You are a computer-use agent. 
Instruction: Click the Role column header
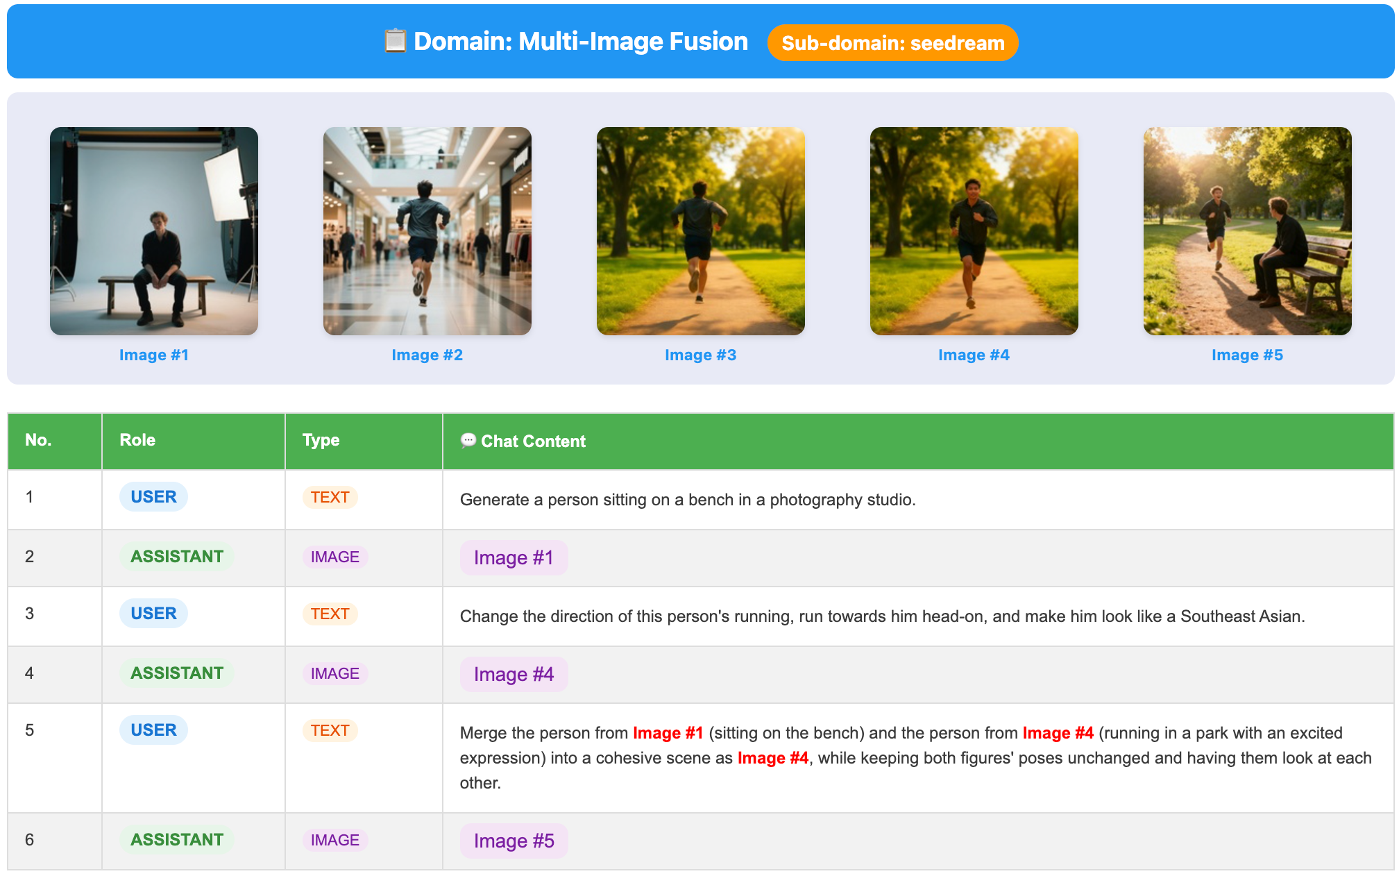tap(137, 440)
